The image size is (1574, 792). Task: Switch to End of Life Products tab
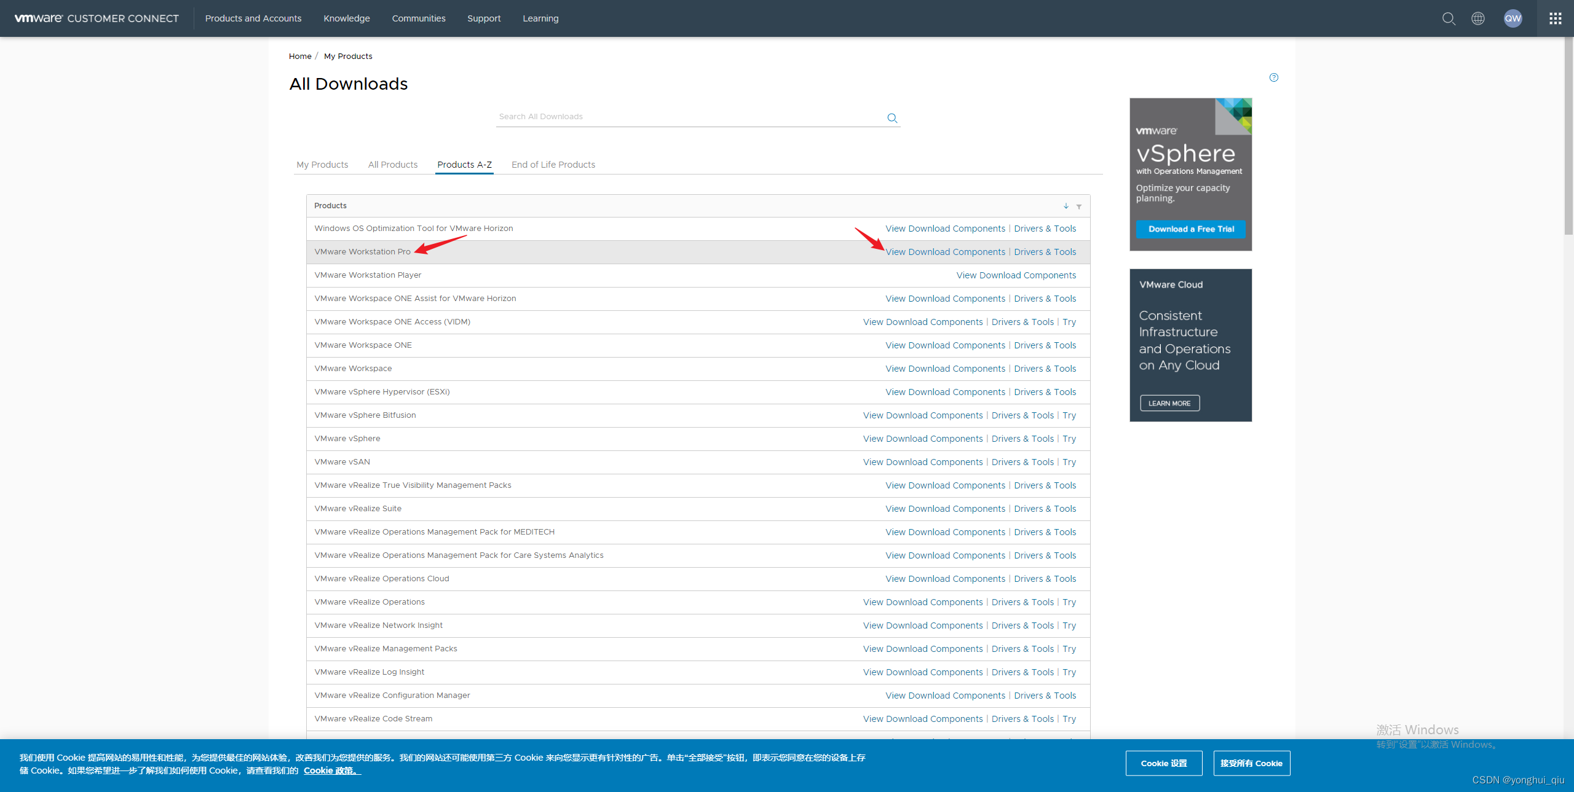tap(553, 165)
